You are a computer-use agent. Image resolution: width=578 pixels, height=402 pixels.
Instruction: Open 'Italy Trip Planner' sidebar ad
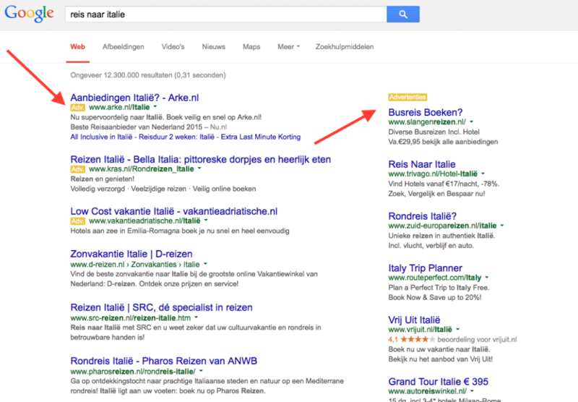[x=425, y=268]
